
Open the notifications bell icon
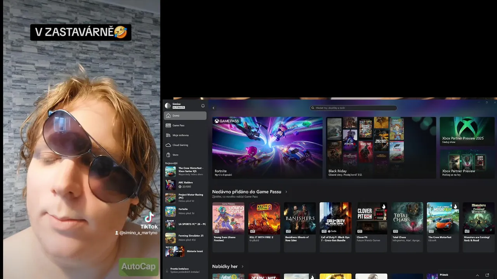tap(203, 106)
